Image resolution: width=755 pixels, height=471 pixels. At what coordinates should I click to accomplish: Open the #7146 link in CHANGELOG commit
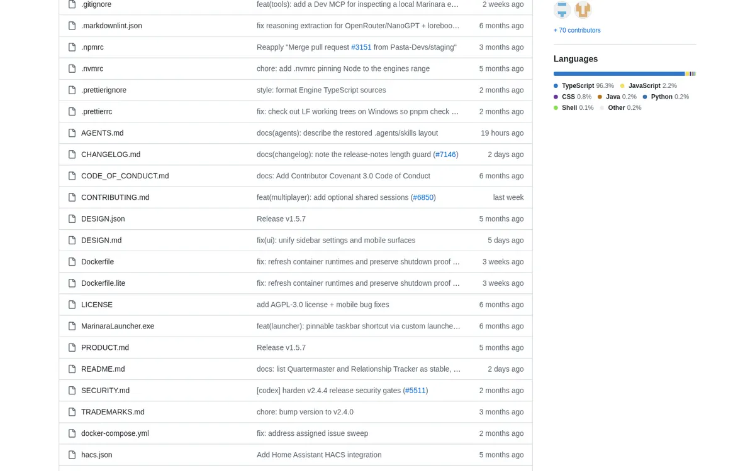click(445, 154)
